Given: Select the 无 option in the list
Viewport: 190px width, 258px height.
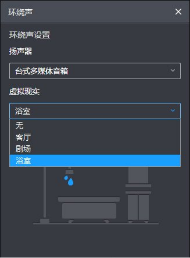Looking at the screenshot, I should [95, 126].
